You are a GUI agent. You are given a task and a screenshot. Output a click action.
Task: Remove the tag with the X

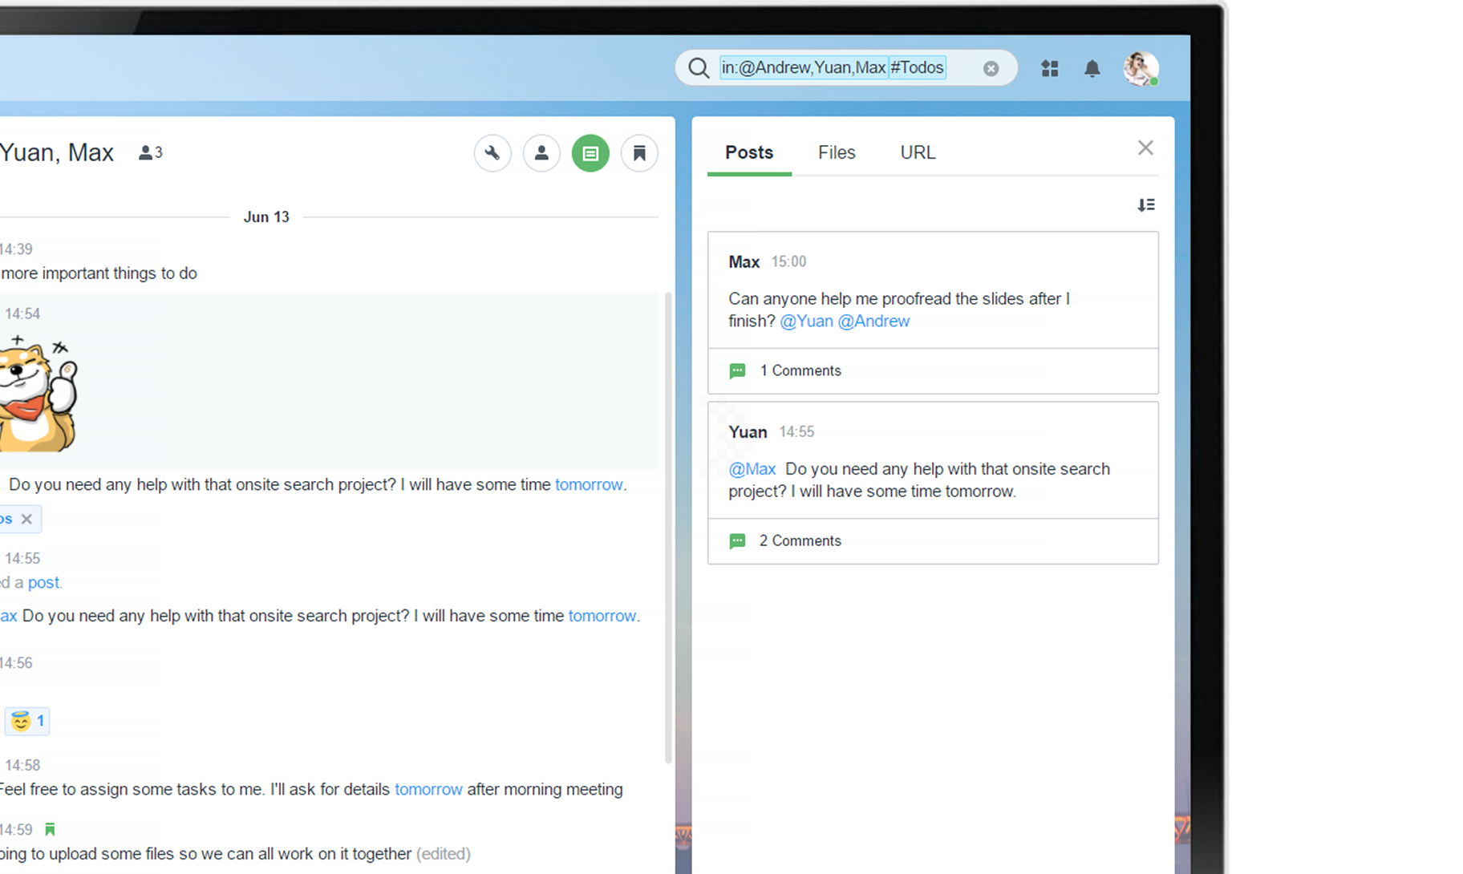point(26,519)
